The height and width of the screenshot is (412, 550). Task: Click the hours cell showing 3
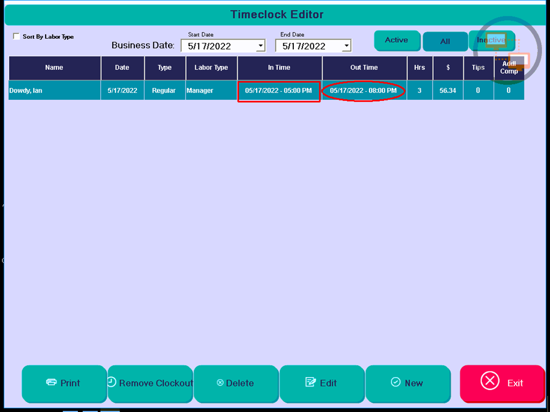pyautogui.click(x=420, y=90)
